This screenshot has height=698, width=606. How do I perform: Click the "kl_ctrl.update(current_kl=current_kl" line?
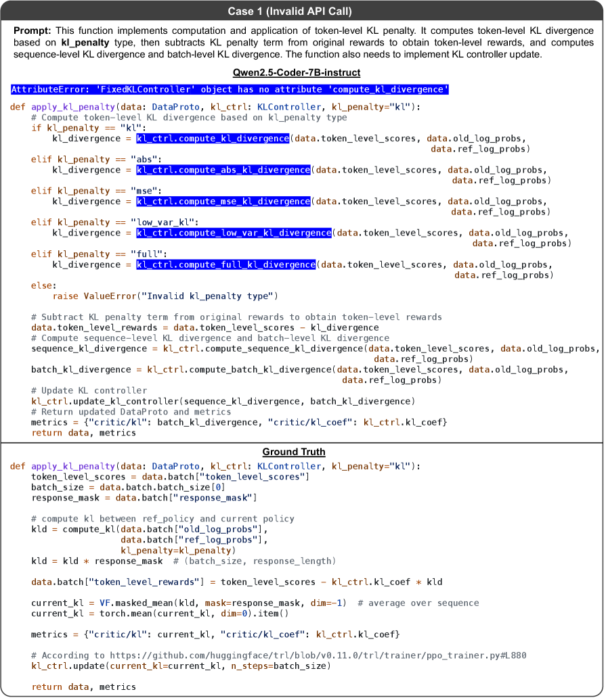click(181, 666)
